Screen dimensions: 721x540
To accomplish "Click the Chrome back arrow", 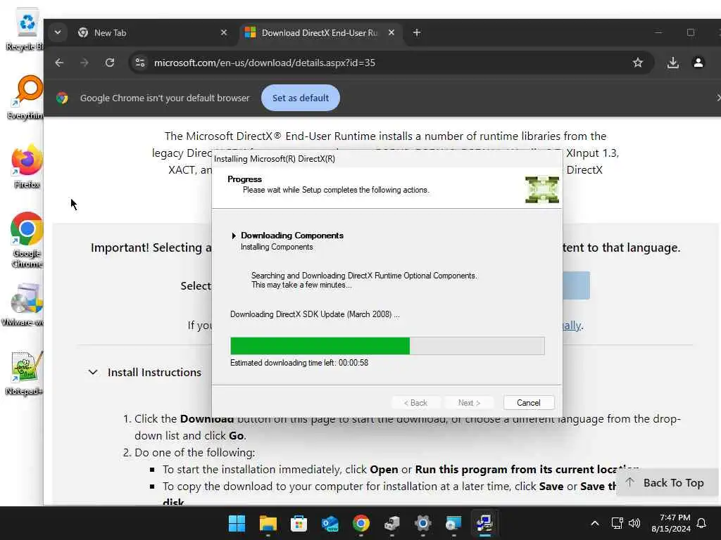I will coord(59,63).
